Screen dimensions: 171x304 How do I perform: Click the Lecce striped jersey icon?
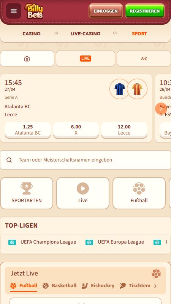(x=137, y=89)
